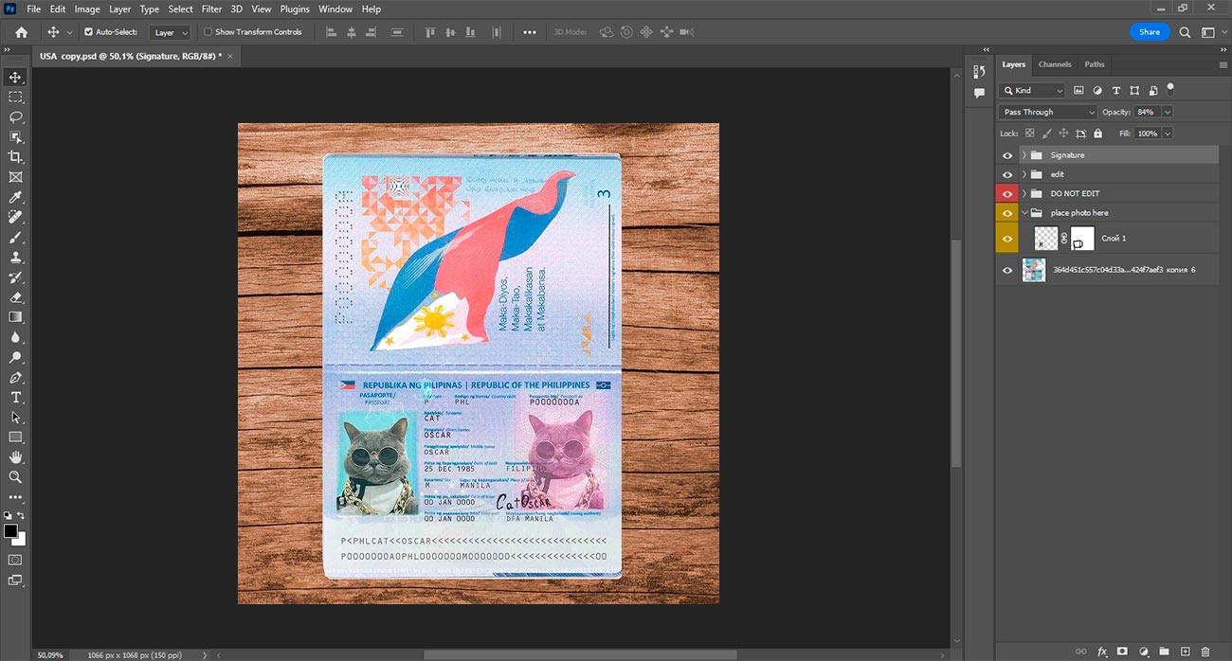Image resolution: width=1232 pixels, height=661 pixels.
Task: Open the Filter menu
Action: click(x=211, y=9)
